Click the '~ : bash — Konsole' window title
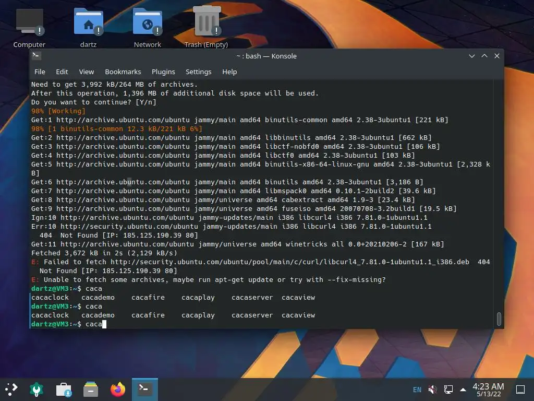This screenshot has height=401, width=534. click(x=266, y=56)
